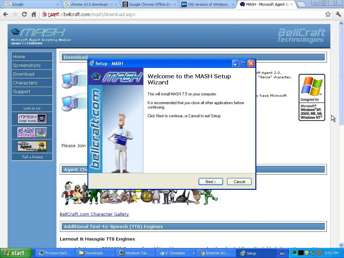Open Home in the site sidebar
The width and height of the screenshot is (344, 258).
[32, 56]
